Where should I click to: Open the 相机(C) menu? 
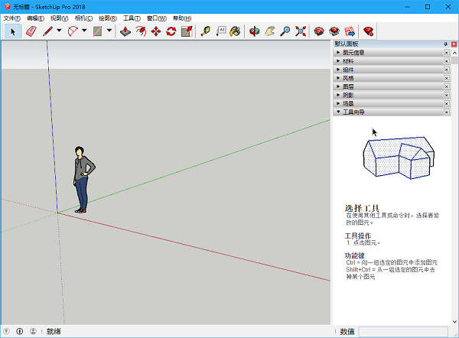(x=83, y=18)
